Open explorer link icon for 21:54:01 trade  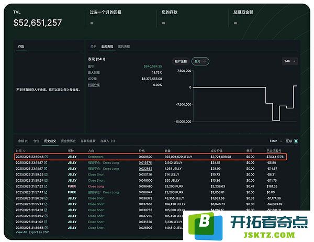46,210
